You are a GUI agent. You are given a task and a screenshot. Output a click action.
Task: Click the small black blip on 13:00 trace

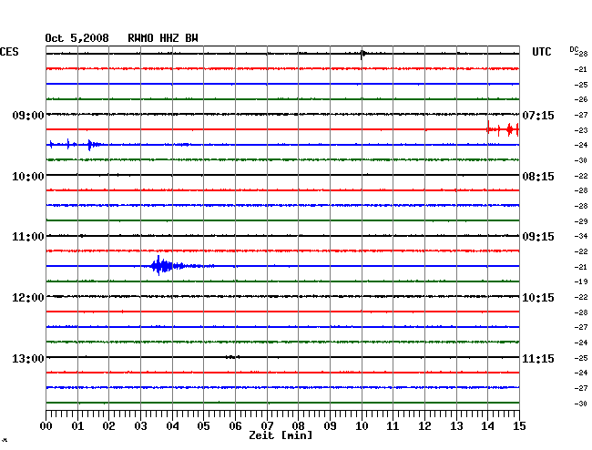click(x=232, y=357)
